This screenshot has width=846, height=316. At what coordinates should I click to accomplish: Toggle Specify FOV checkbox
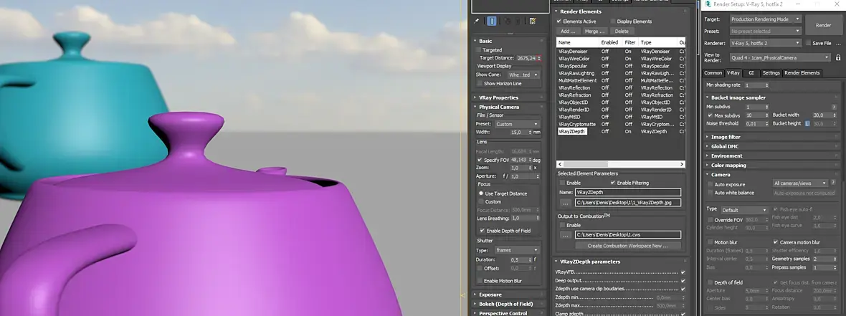click(480, 161)
